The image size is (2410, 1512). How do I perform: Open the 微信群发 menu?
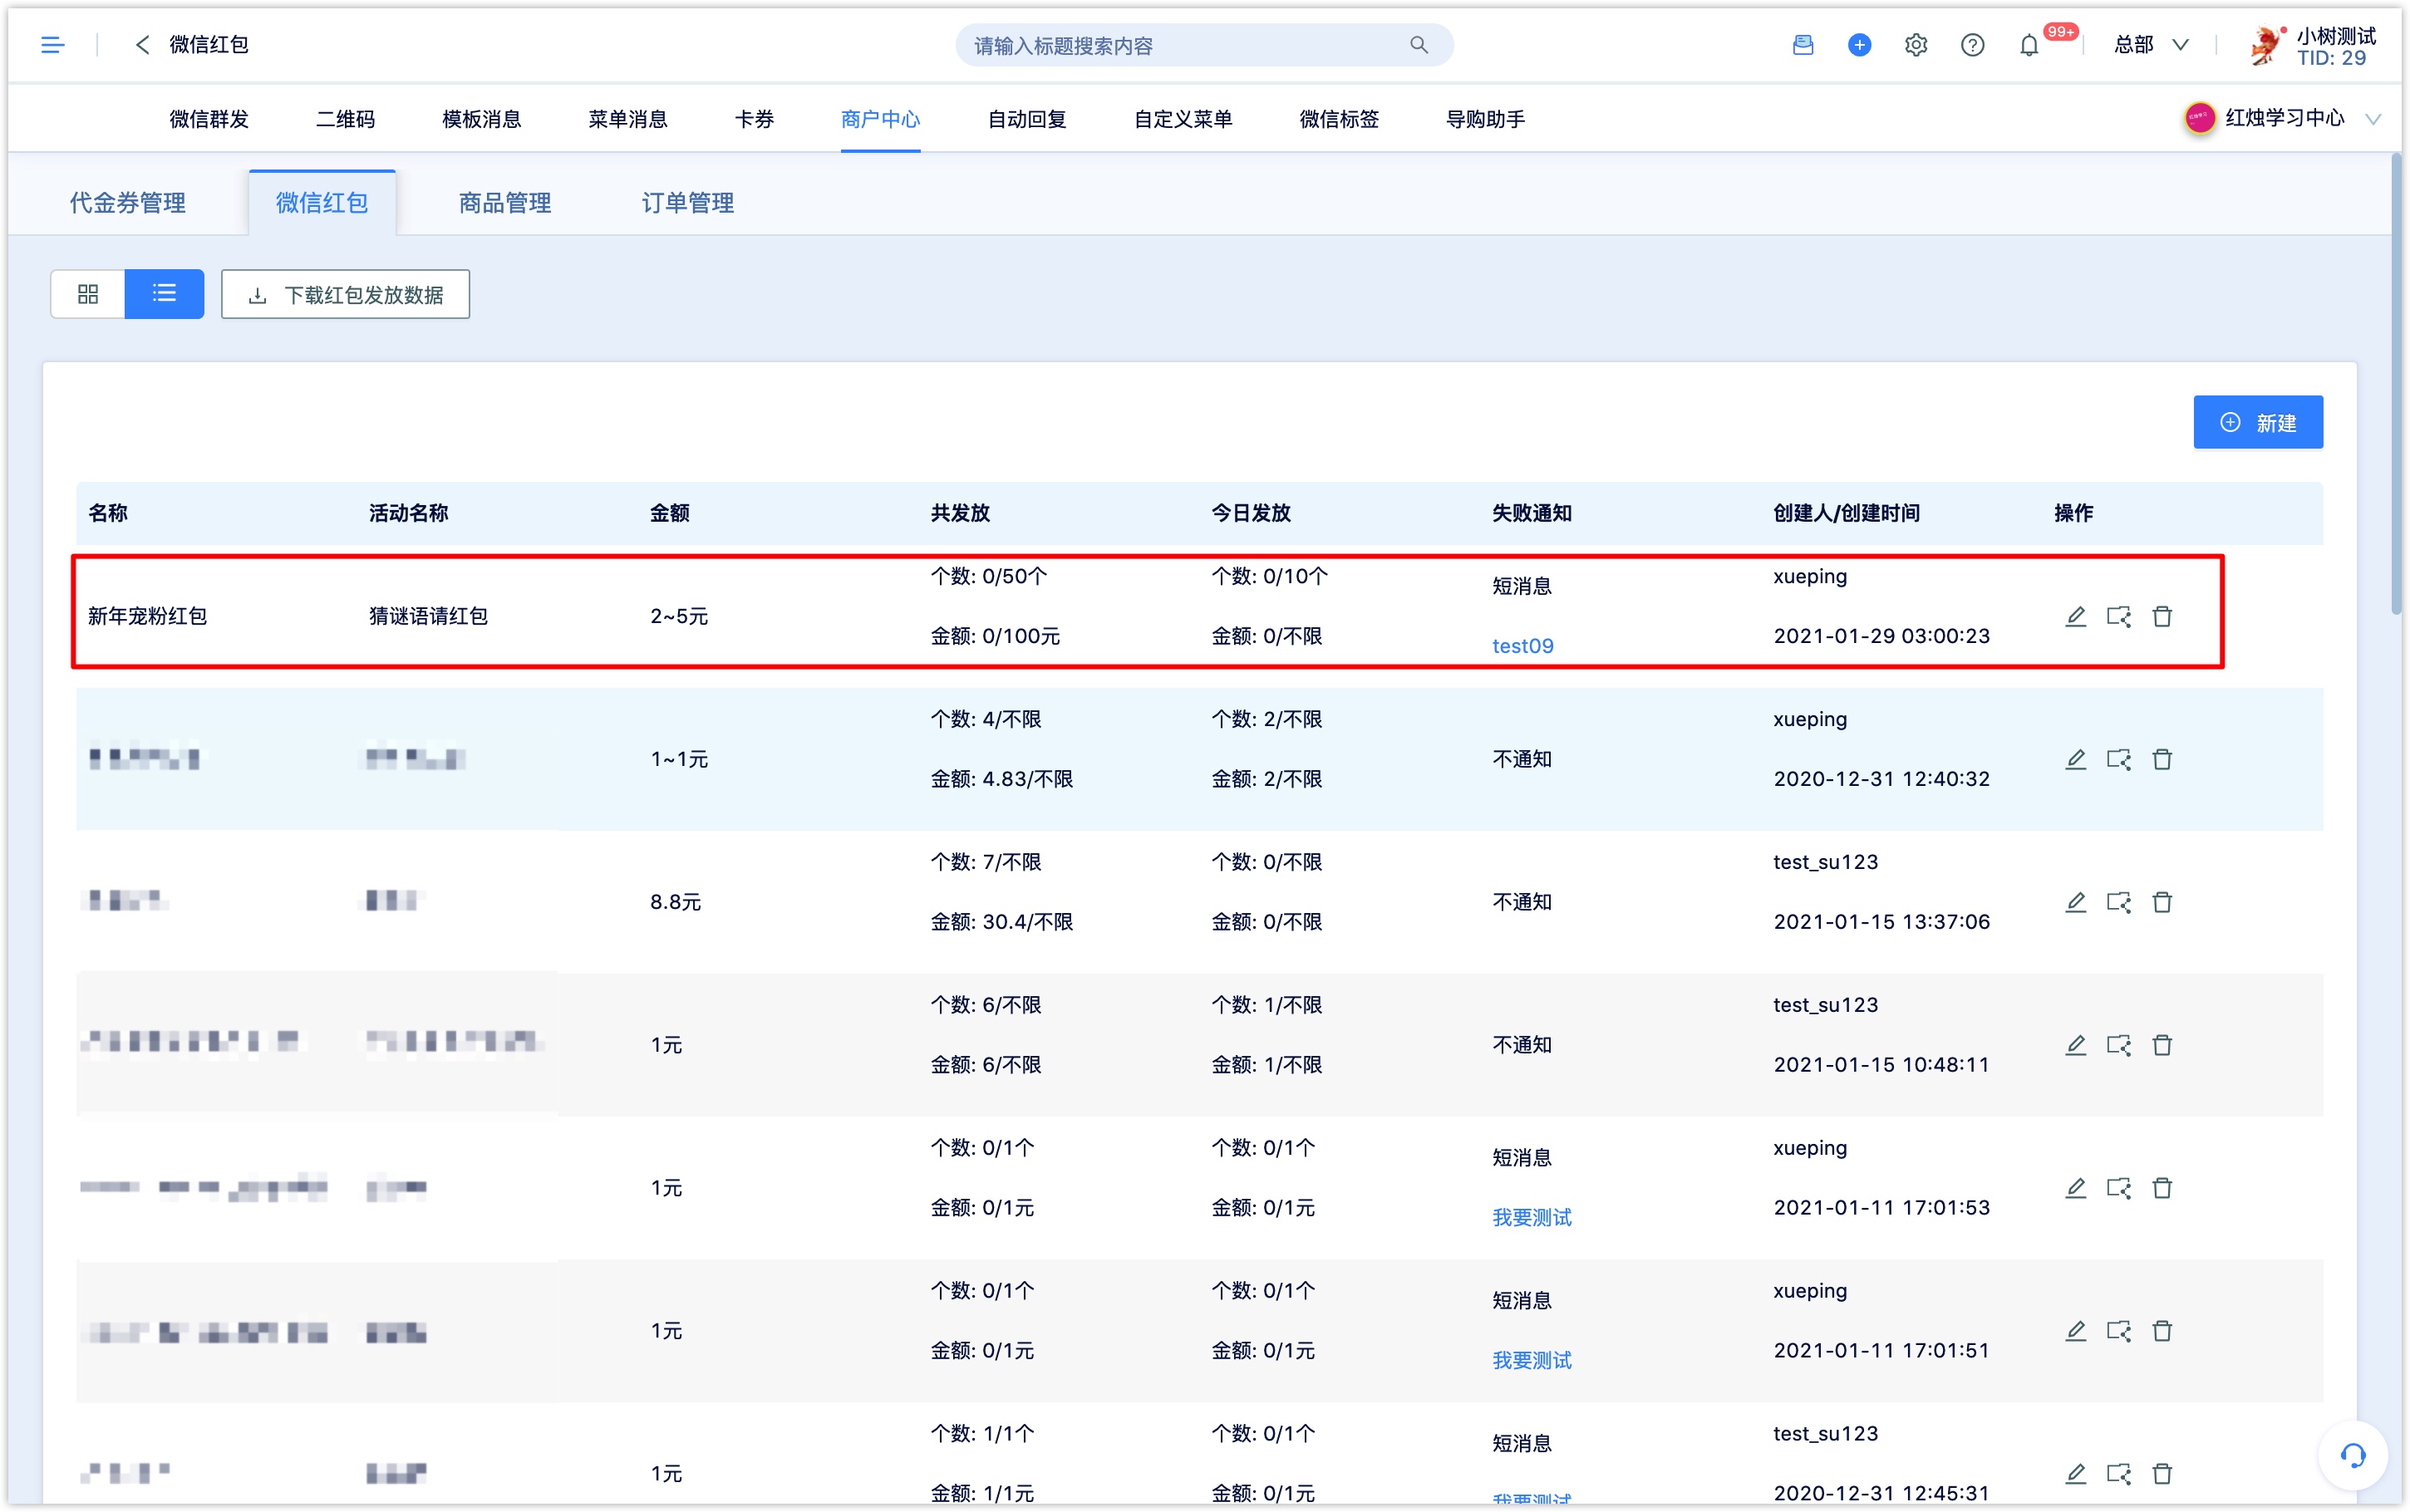point(209,119)
